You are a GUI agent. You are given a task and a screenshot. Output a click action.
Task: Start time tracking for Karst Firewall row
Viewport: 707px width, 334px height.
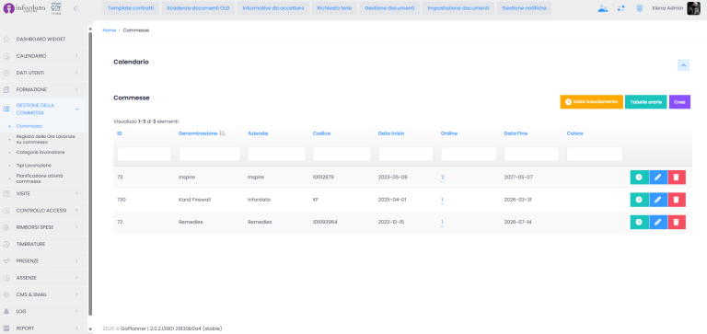tap(639, 200)
